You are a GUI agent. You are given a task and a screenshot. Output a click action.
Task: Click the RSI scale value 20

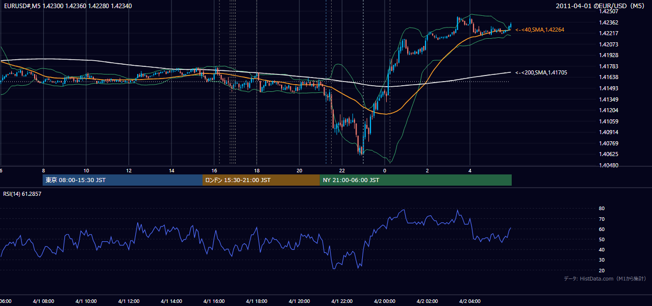[601, 270]
